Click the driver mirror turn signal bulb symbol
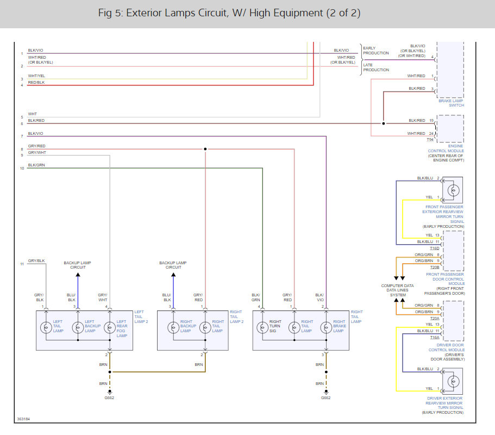Image resolution: width=495 pixels, height=435 pixels. click(x=453, y=381)
